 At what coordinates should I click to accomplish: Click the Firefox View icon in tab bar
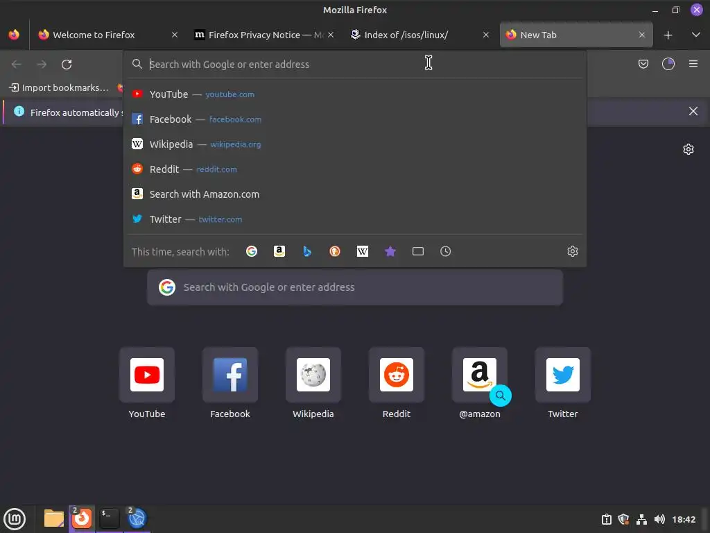click(14, 35)
